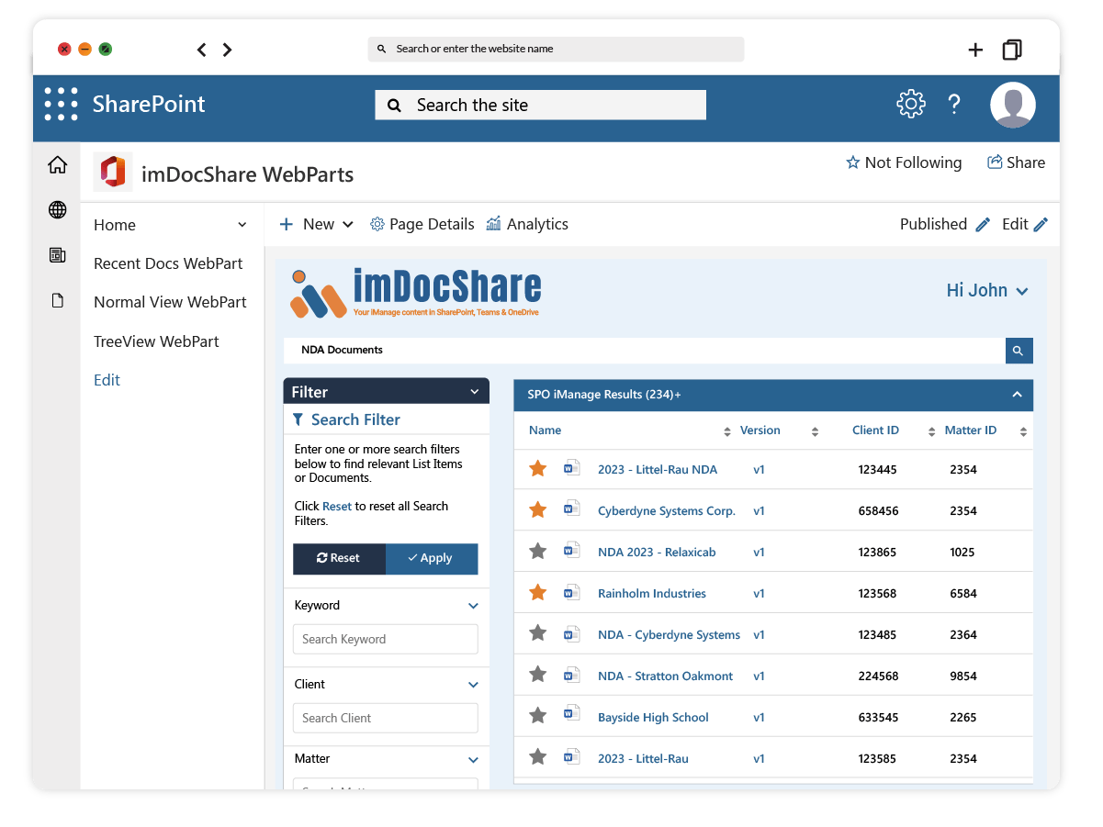Viewport: 1103px width, 827px height.
Task: Unfavorite Cyberdyne Systems Corp. star
Action: pyautogui.click(x=538, y=509)
